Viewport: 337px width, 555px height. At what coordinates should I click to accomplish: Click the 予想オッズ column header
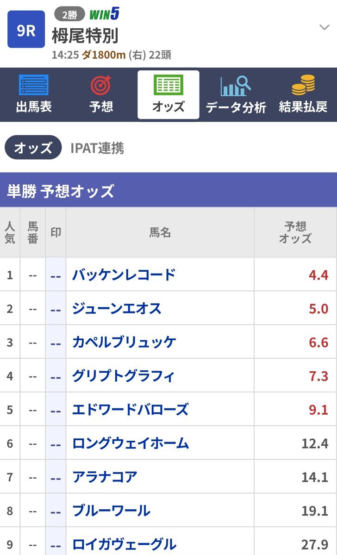[295, 232]
